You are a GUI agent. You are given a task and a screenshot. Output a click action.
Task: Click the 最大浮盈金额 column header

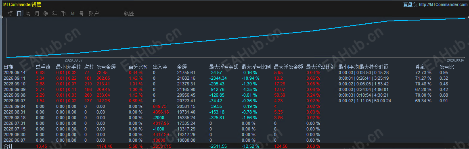click(288, 67)
